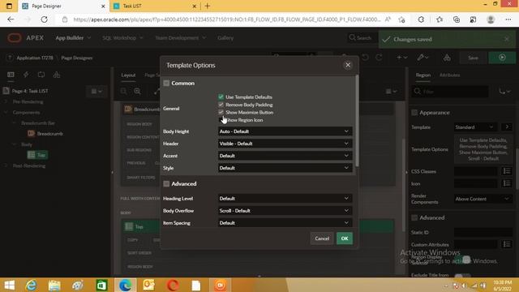Open the Style dropdown

pyautogui.click(x=285, y=168)
